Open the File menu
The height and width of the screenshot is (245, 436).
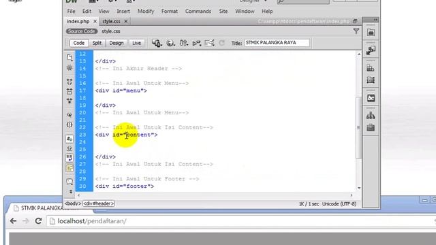(x=71, y=12)
